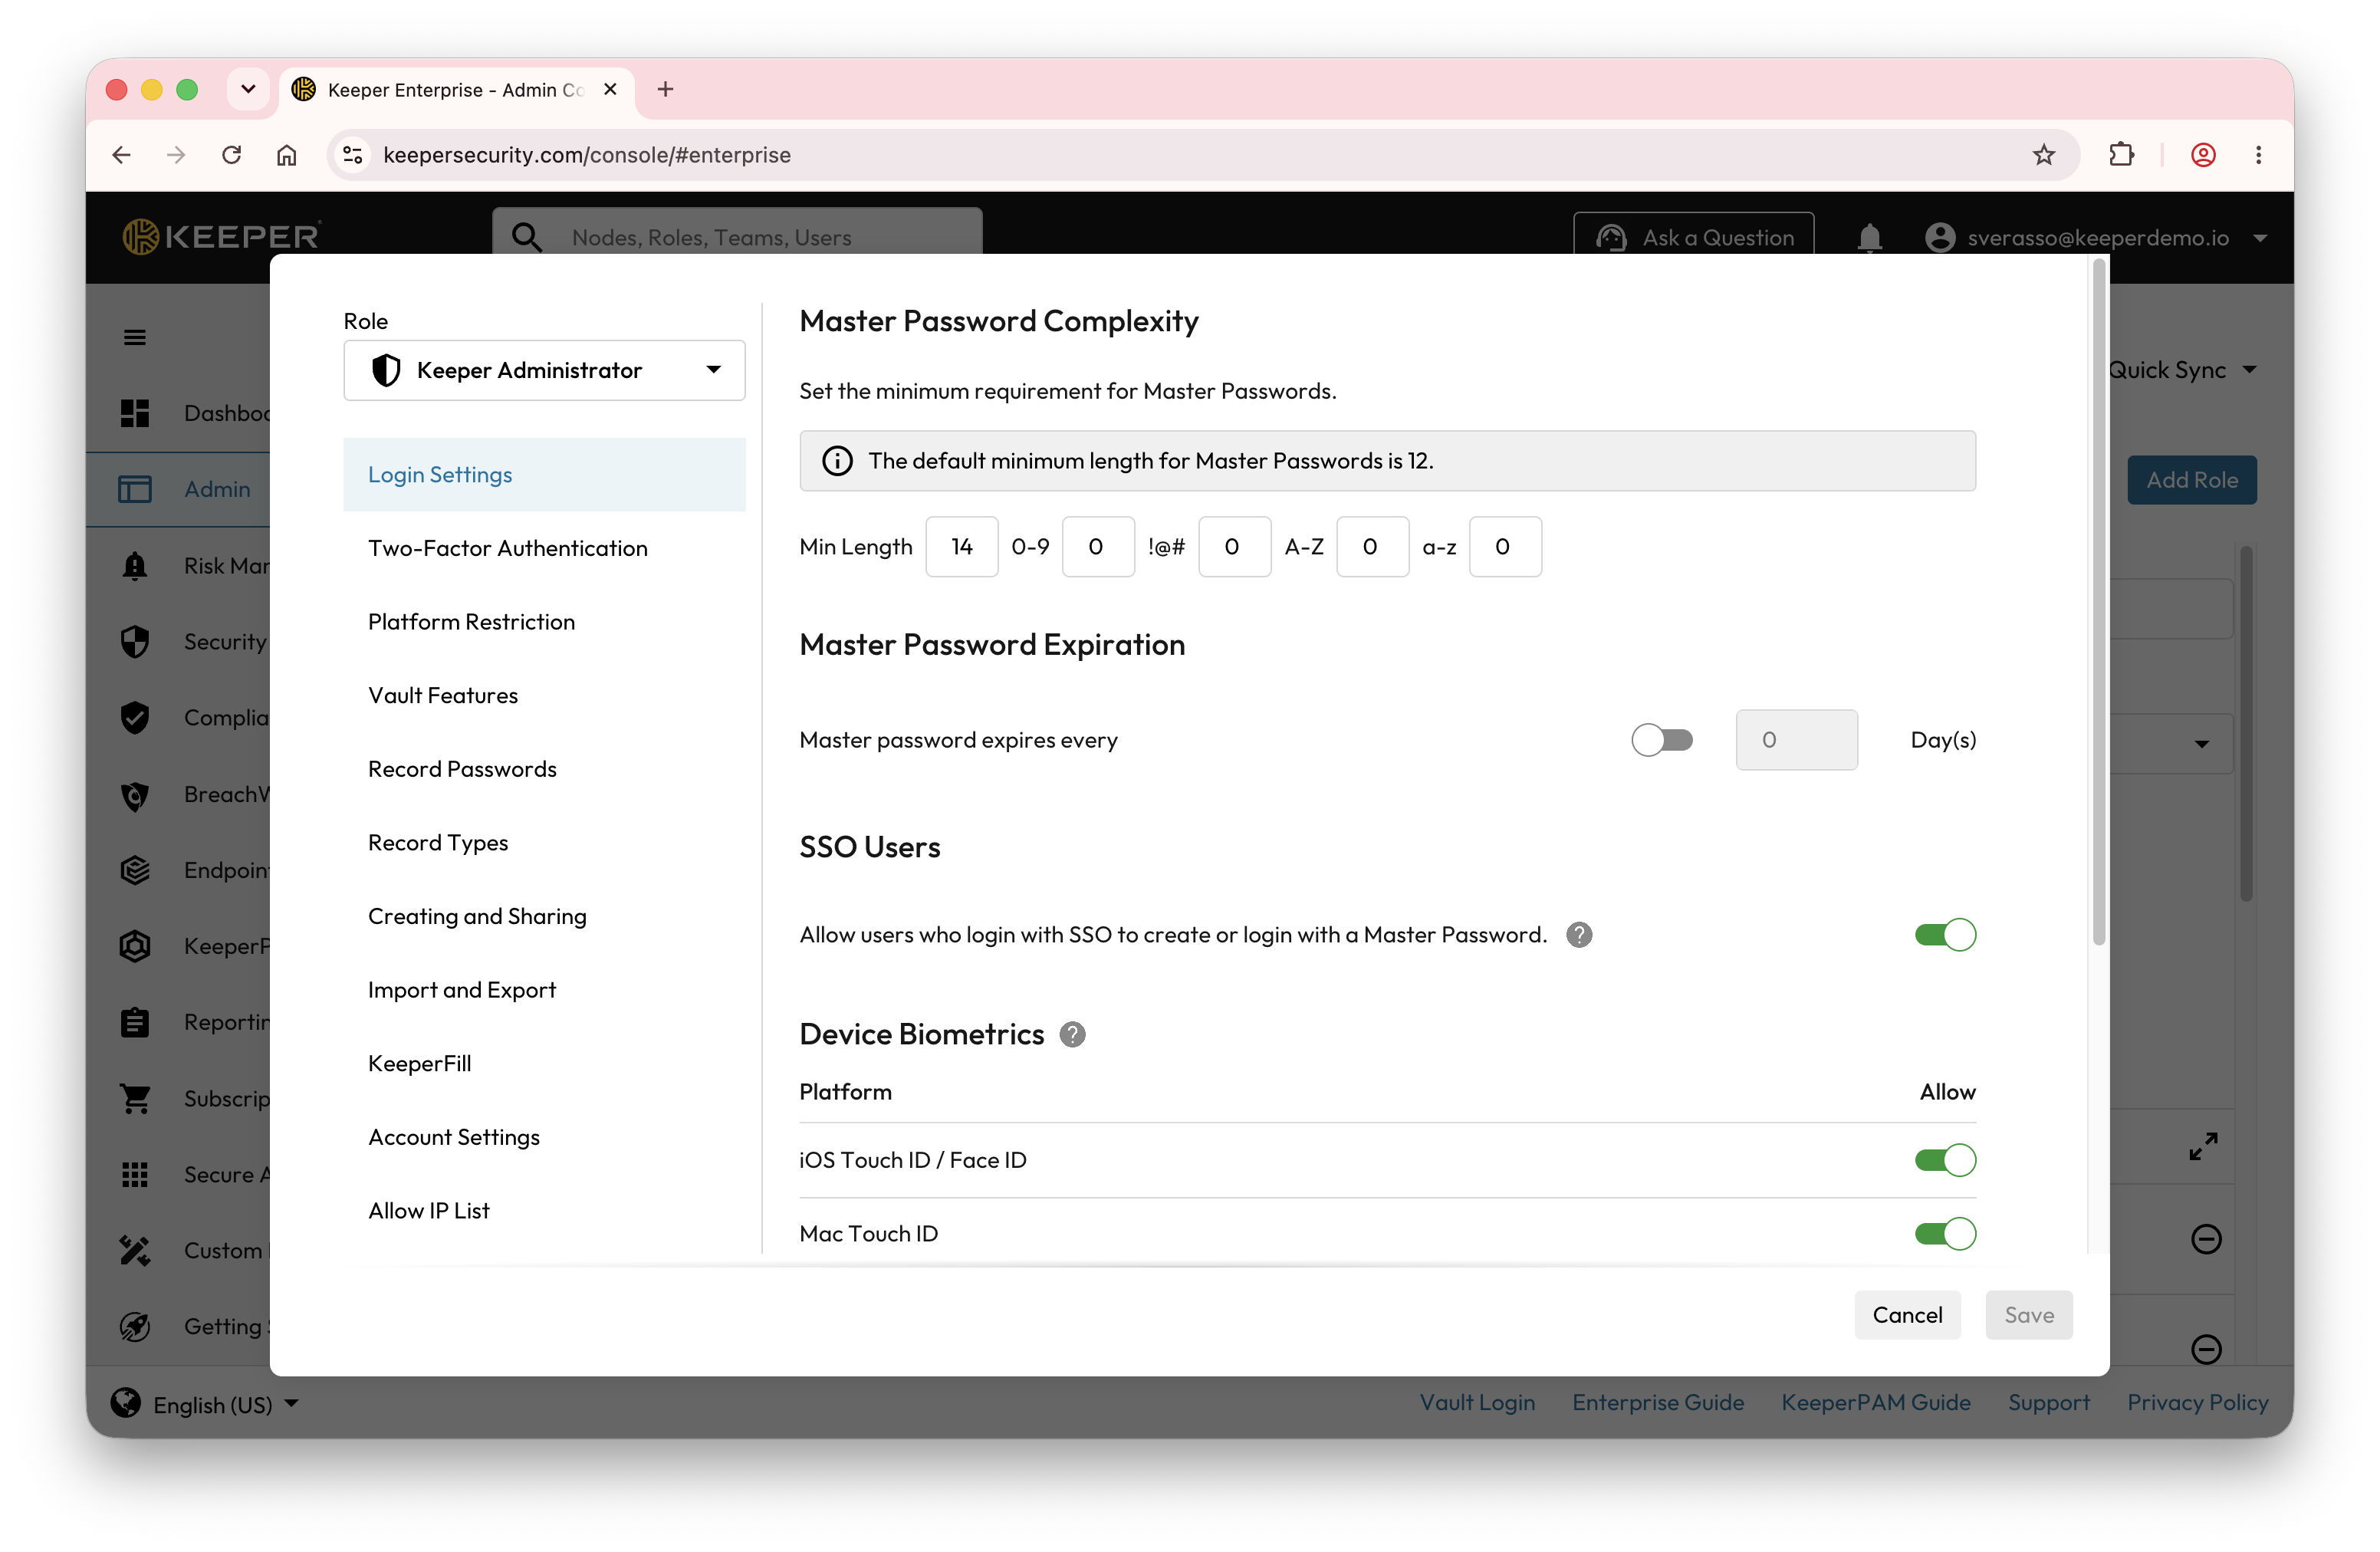This screenshot has width=2380, height=1552.
Task: Open the Keeper Administrator role dropdown
Action: tap(544, 370)
